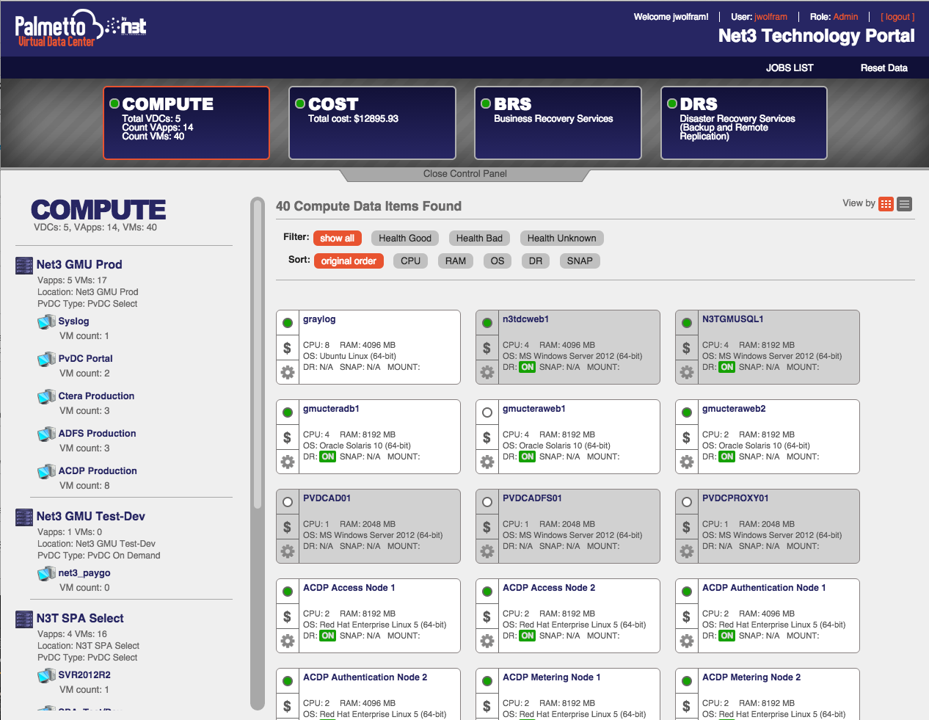The image size is (929, 720).
Task: Click the health status dot on graylog card
Action: coord(288,323)
